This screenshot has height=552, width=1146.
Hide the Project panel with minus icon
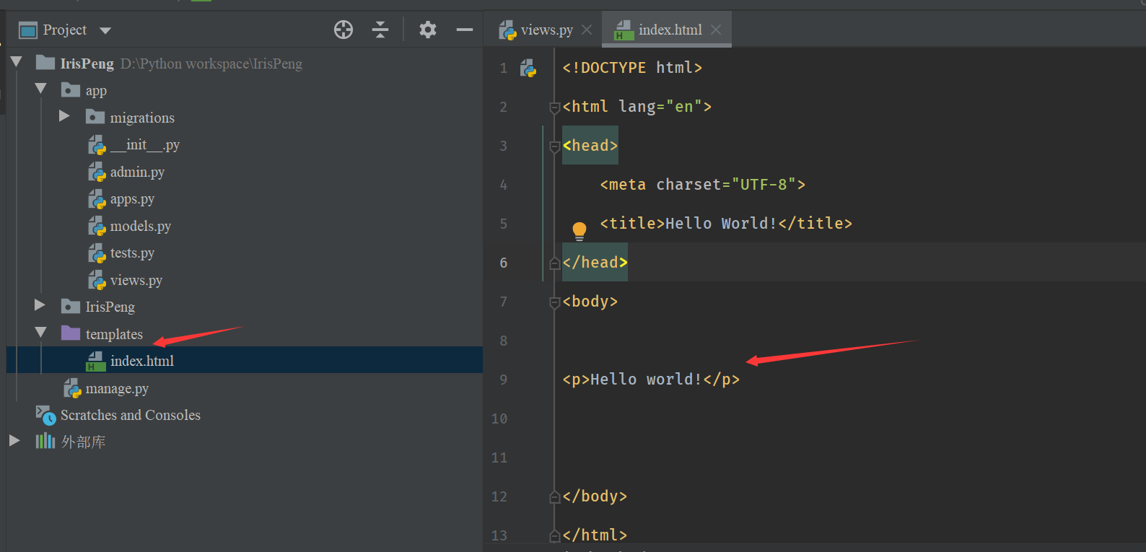[465, 30]
